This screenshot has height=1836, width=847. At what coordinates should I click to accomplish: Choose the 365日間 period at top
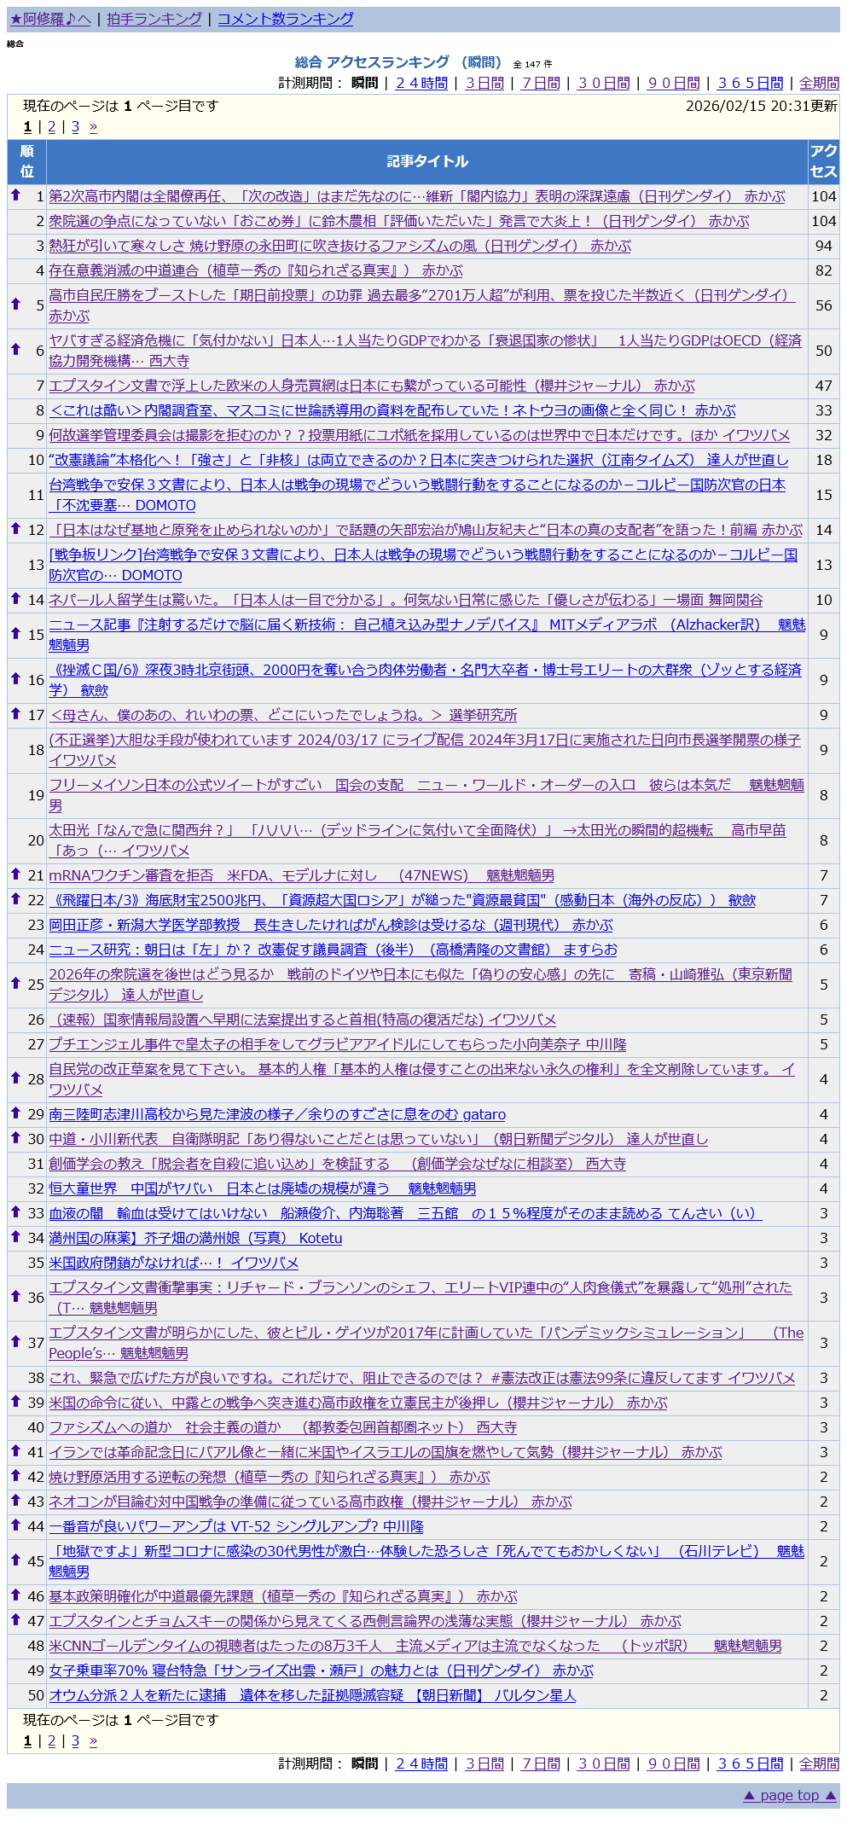point(750,83)
